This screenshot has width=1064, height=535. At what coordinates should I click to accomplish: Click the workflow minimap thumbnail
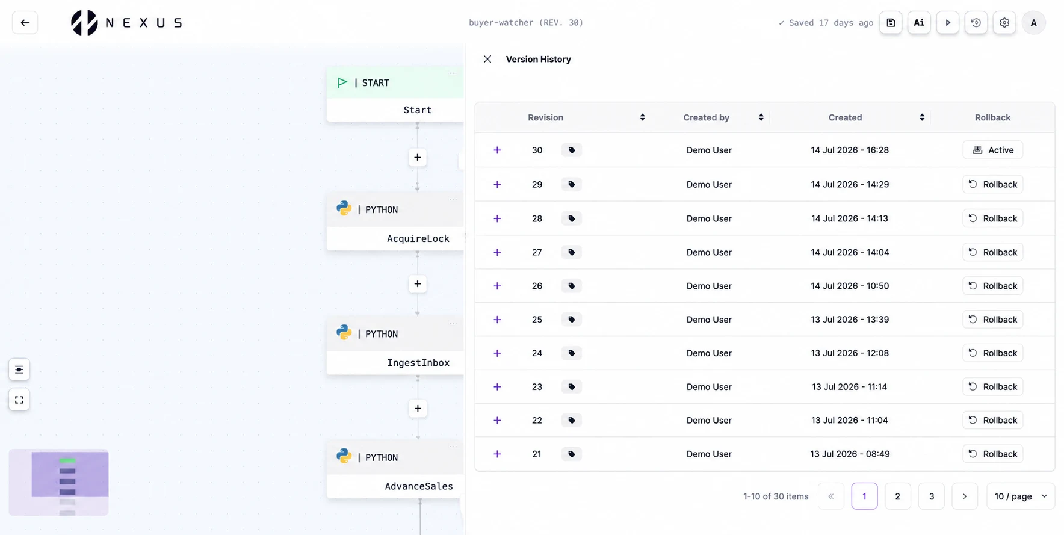coord(59,482)
